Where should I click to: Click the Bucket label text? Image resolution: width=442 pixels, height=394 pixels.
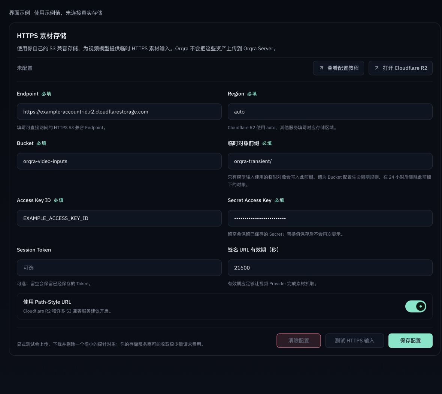pos(25,143)
